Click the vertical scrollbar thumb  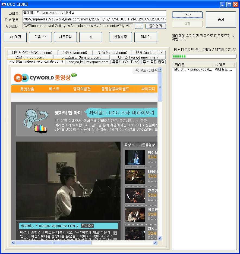(x=160, y=87)
